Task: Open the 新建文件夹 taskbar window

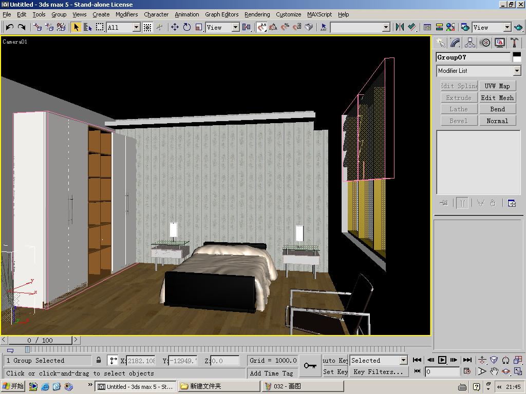Action: point(219,386)
